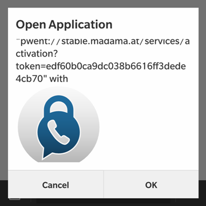Click the dark bar below Cancel button
206x206 pixels.
point(56,202)
